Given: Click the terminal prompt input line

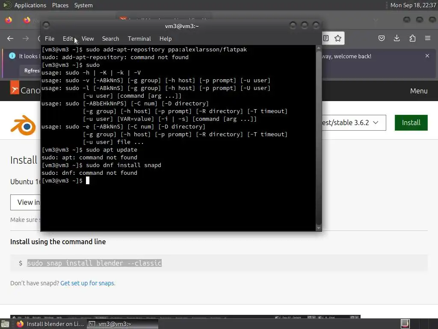Looking at the screenshot, I should point(65,181).
